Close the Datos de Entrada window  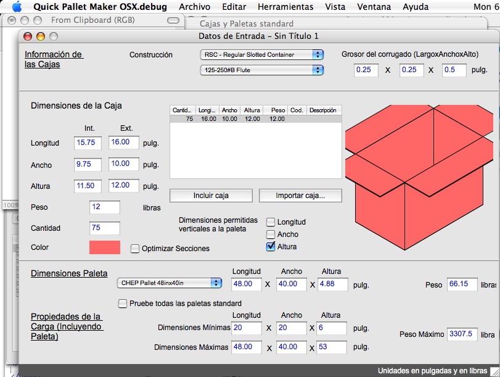(x=28, y=36)
